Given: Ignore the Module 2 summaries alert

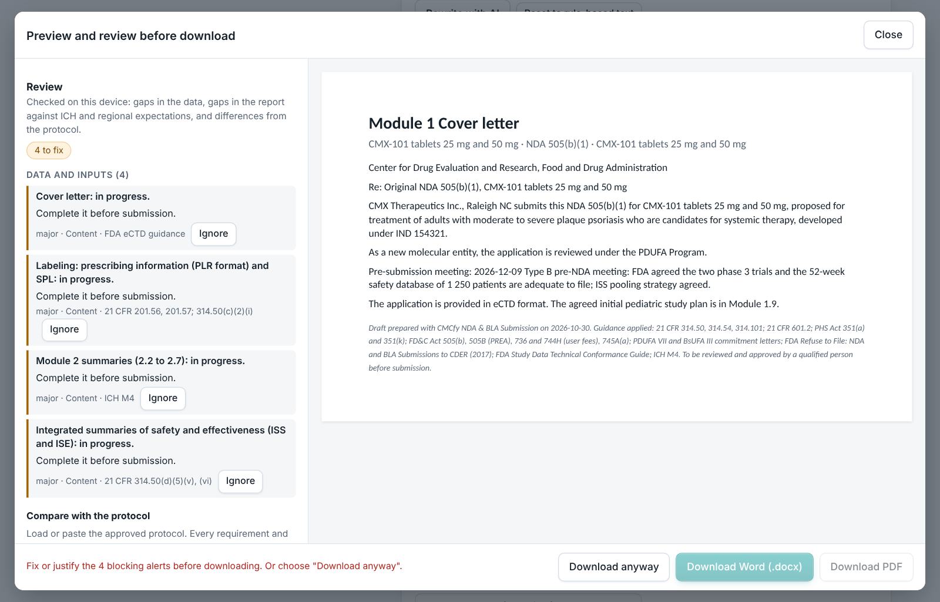Looking at the screenshot, I should 163,398.
